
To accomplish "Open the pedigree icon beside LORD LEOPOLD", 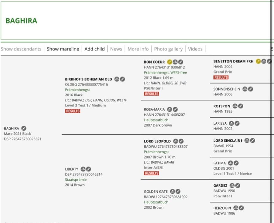I will [176, 141].
